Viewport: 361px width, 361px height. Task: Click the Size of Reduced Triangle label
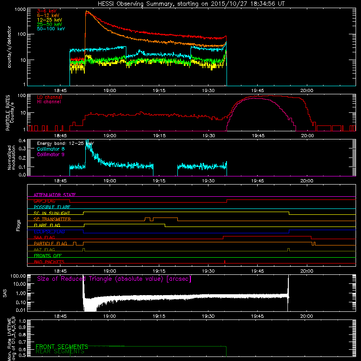pyautogui.click(x=114, y=279)
